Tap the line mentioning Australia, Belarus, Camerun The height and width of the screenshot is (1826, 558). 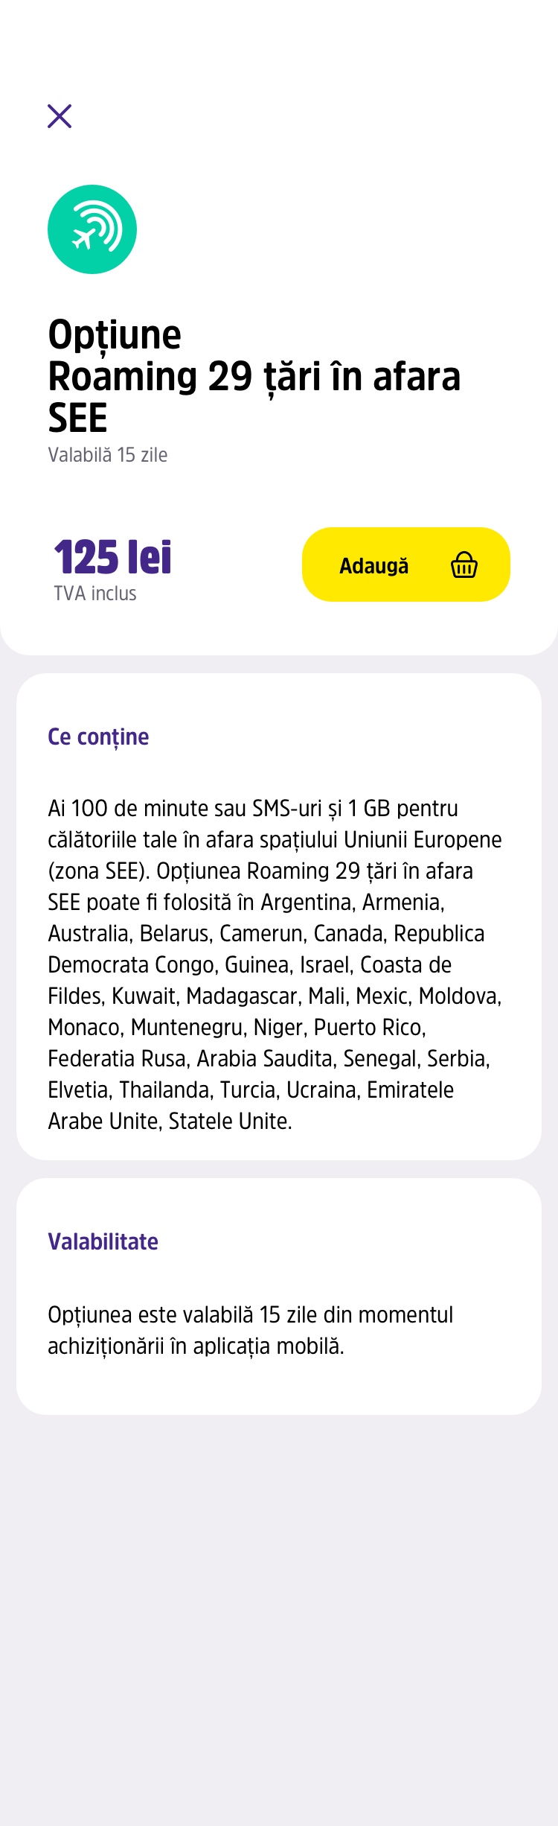tap(266, 934)
